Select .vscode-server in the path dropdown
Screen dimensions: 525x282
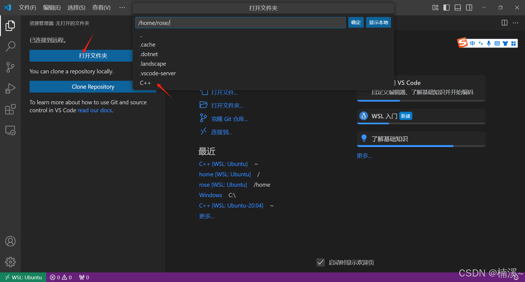pyautogui.click(x=158, y=73)
